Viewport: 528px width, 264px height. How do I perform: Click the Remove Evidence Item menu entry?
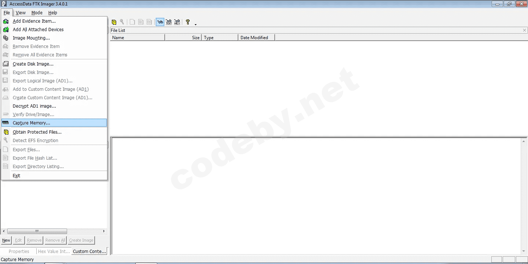point(54,47)
